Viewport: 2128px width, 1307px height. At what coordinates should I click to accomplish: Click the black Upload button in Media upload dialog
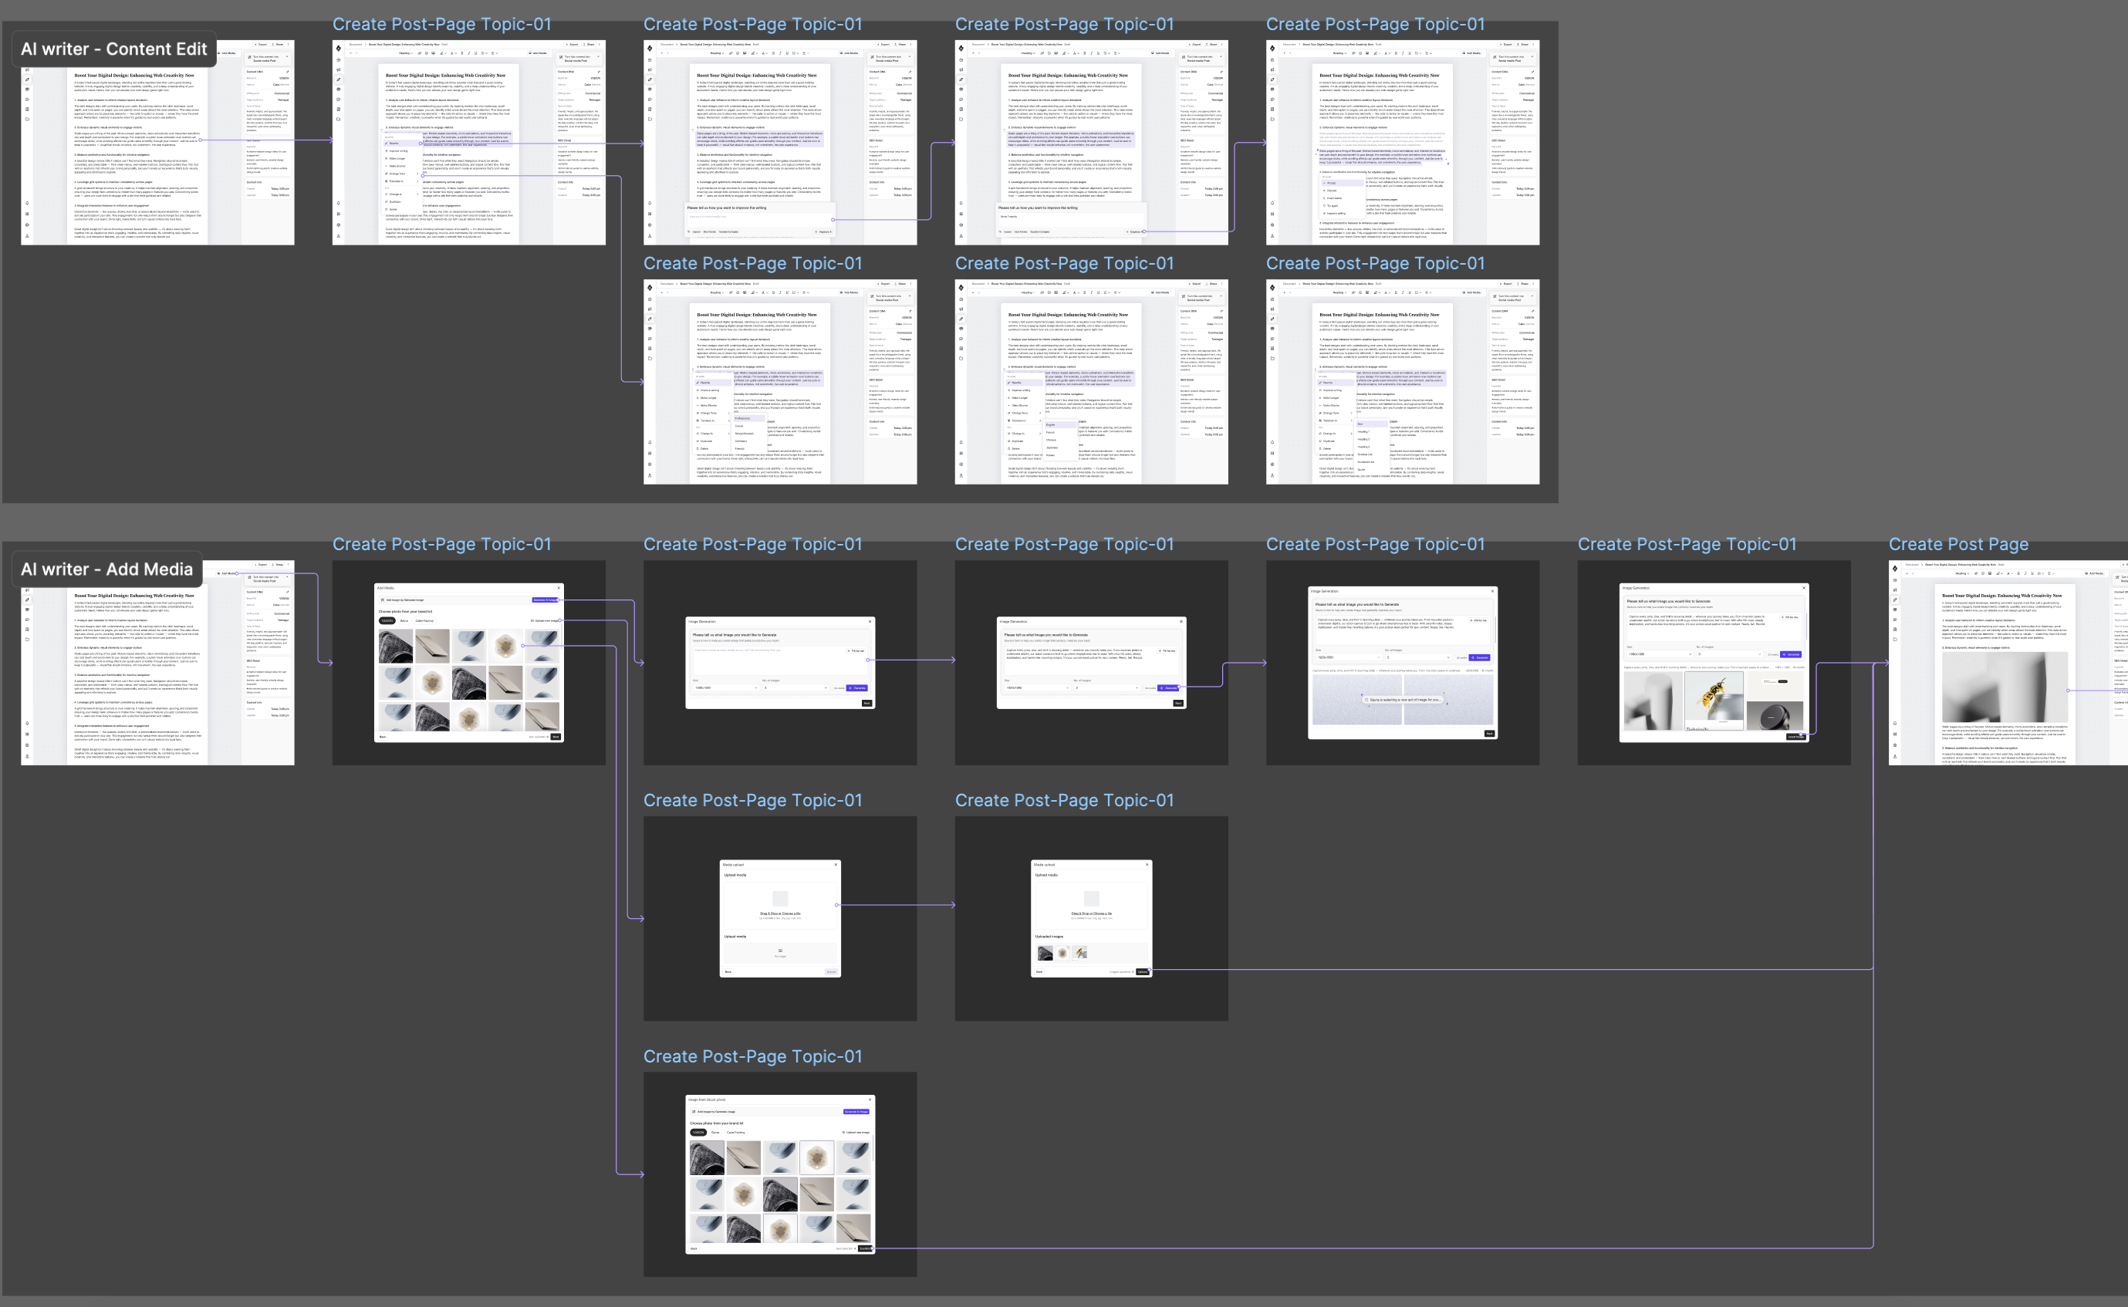(x=1143, y=971)
